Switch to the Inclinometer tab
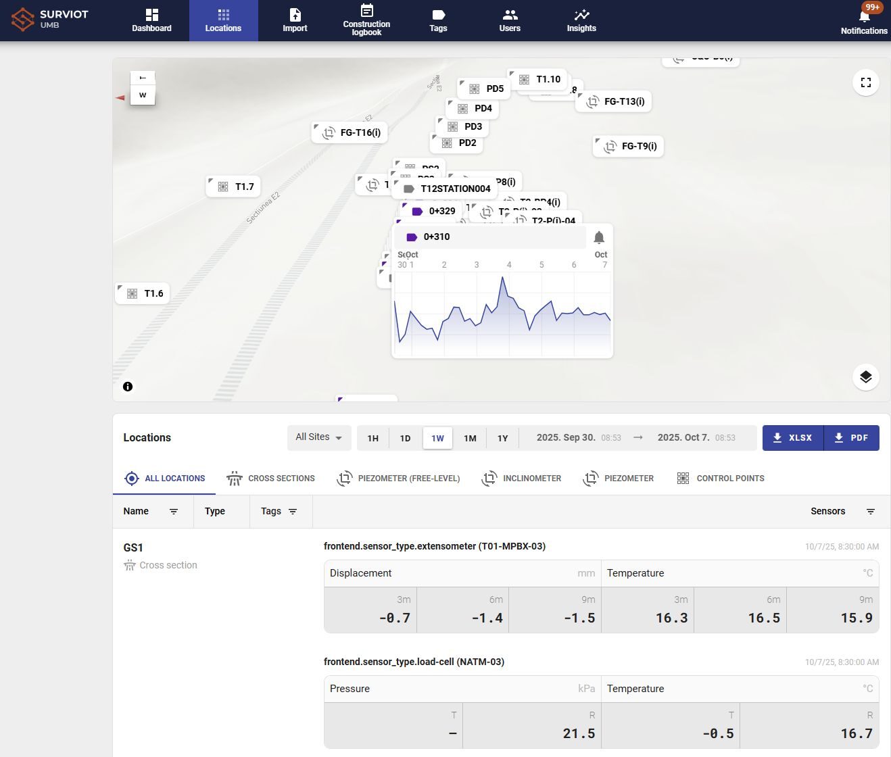891x757 pixels. 521,479
